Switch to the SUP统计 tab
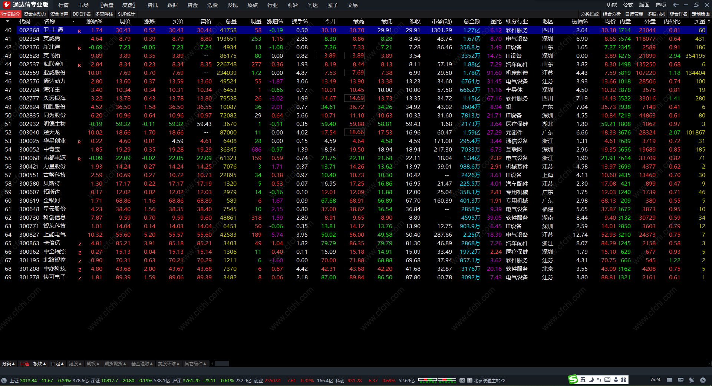Viewport: 712px width, 386px height. click(126, 14)
